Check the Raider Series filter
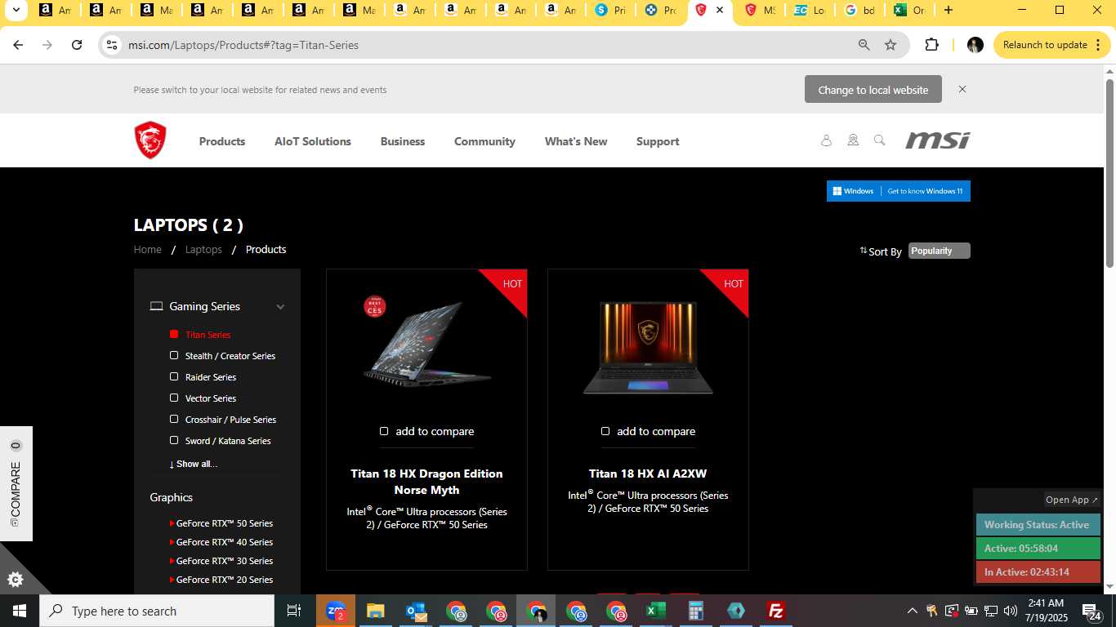 [174, 376]
